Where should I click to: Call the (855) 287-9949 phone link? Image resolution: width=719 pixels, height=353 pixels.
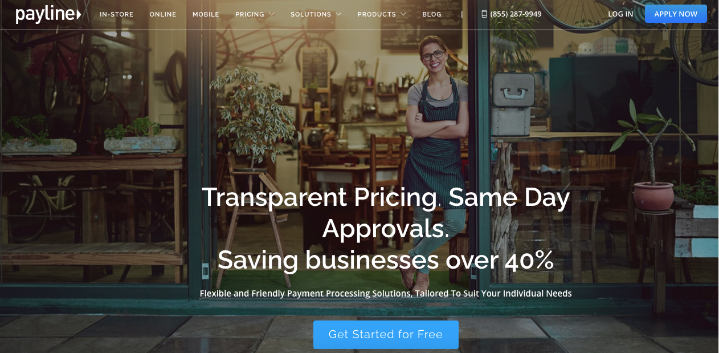[x=516, y=14]
